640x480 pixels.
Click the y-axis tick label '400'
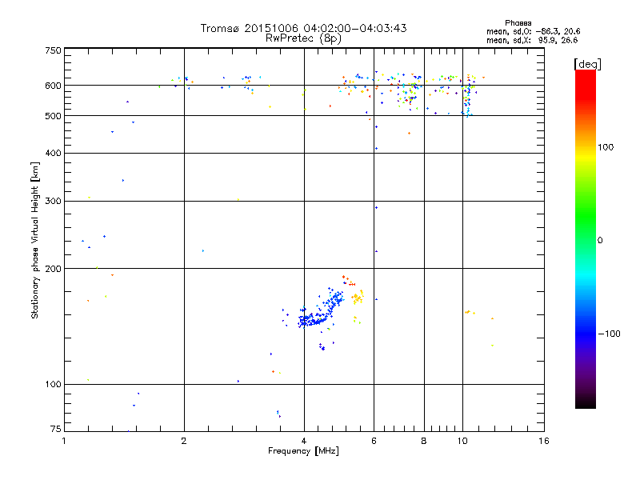click(53, 153)
